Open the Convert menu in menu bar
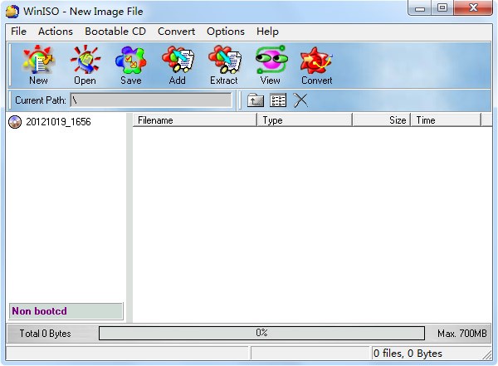The image size is (498, 366). click(x=176, y=32)
